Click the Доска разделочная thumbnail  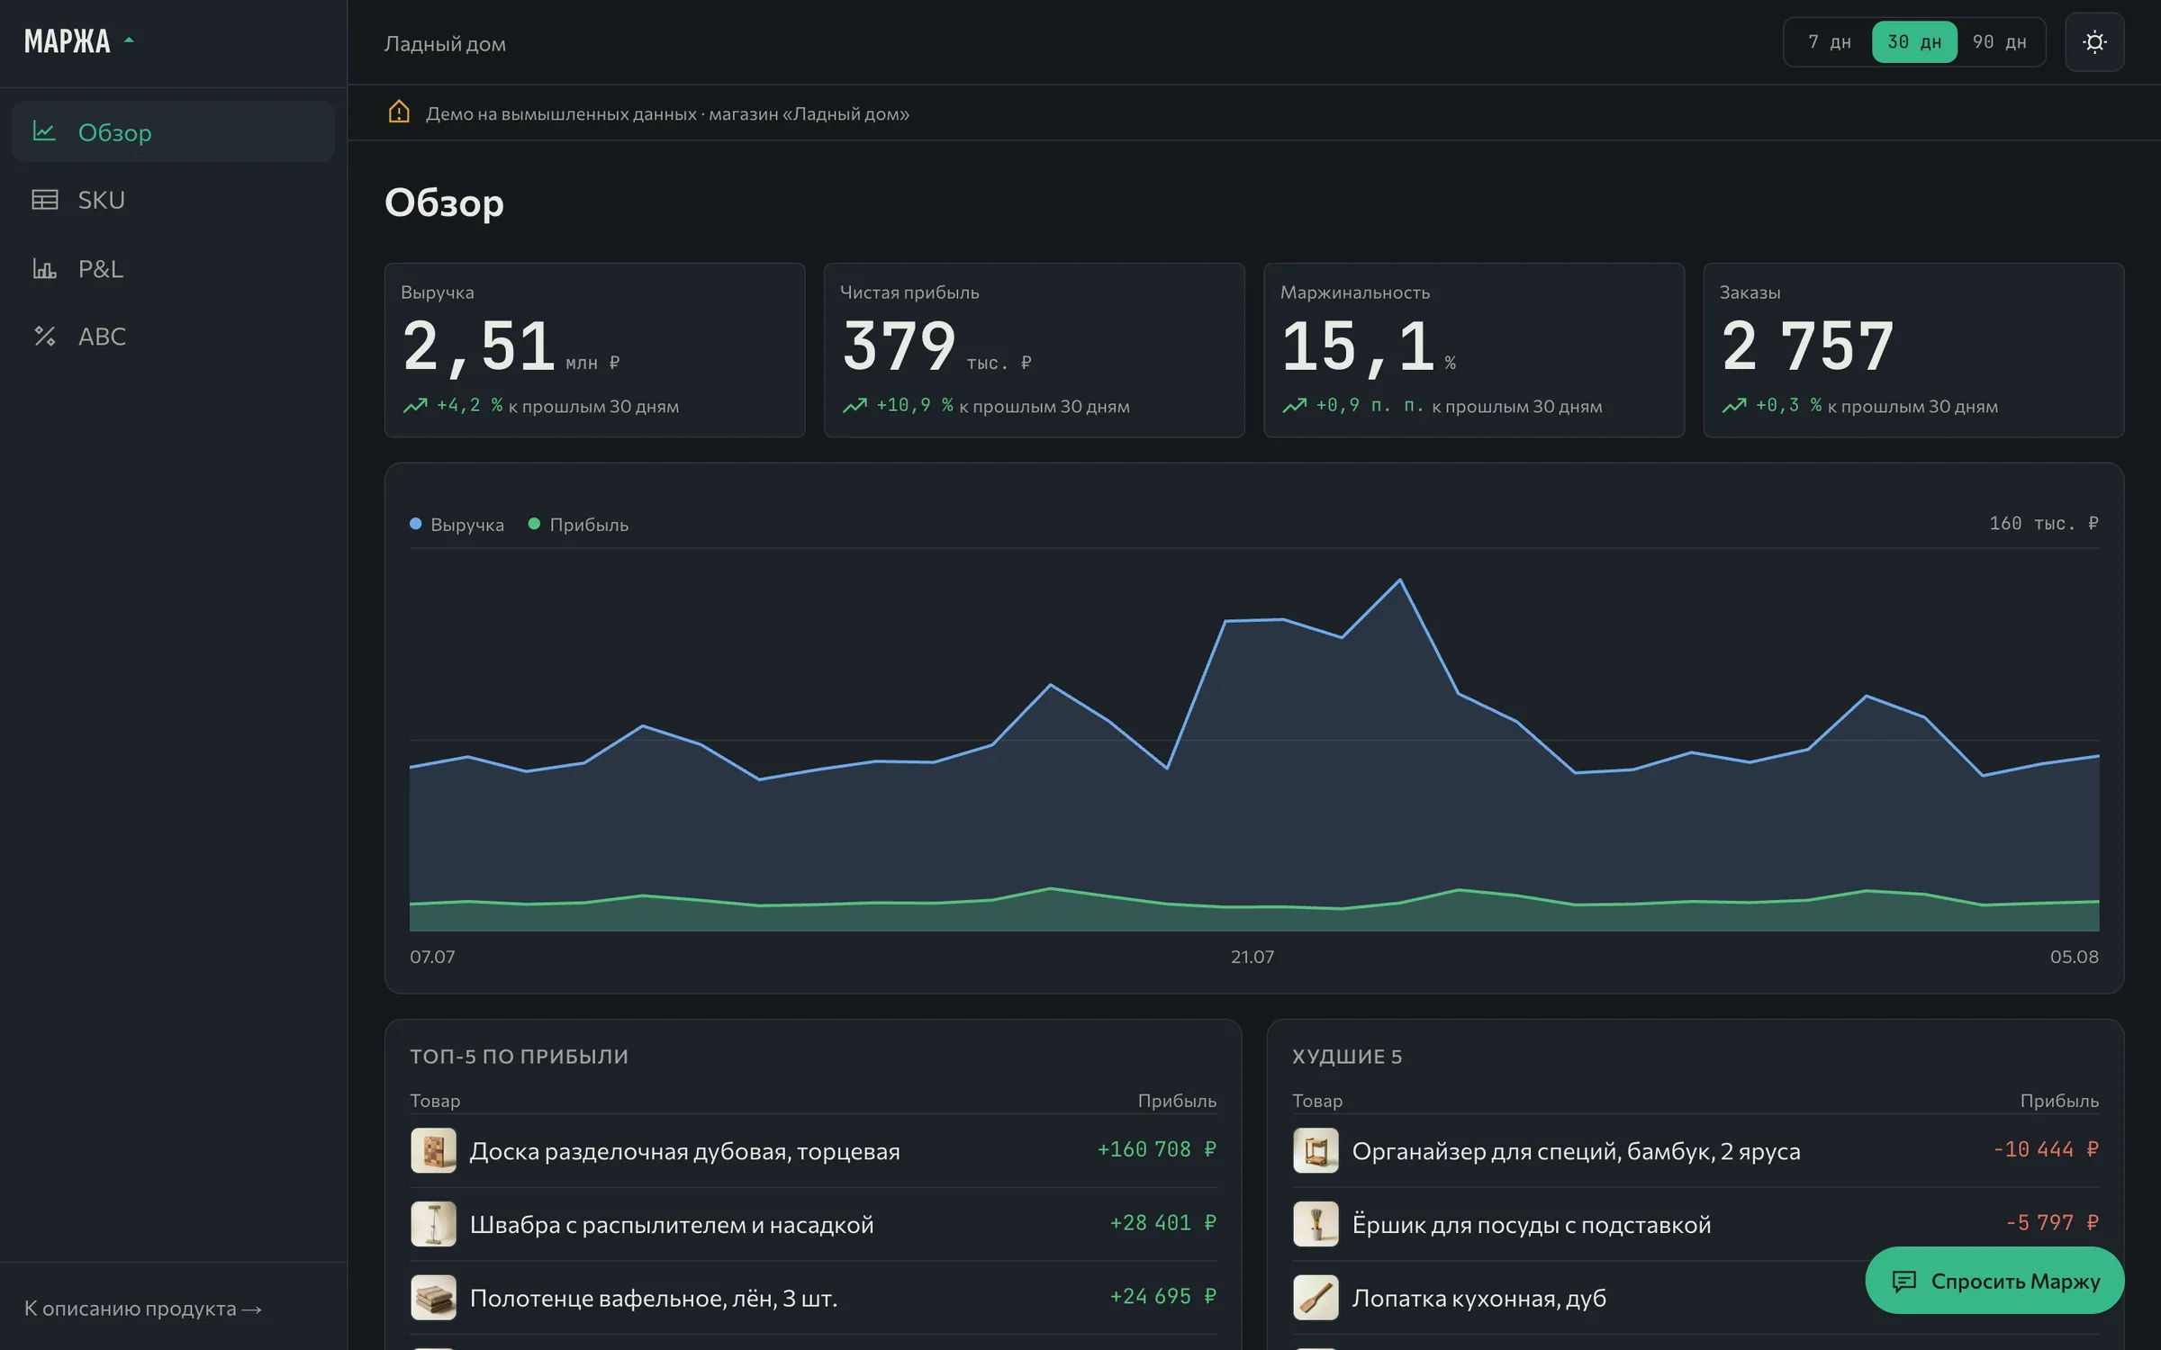(x=433, y=1150)
